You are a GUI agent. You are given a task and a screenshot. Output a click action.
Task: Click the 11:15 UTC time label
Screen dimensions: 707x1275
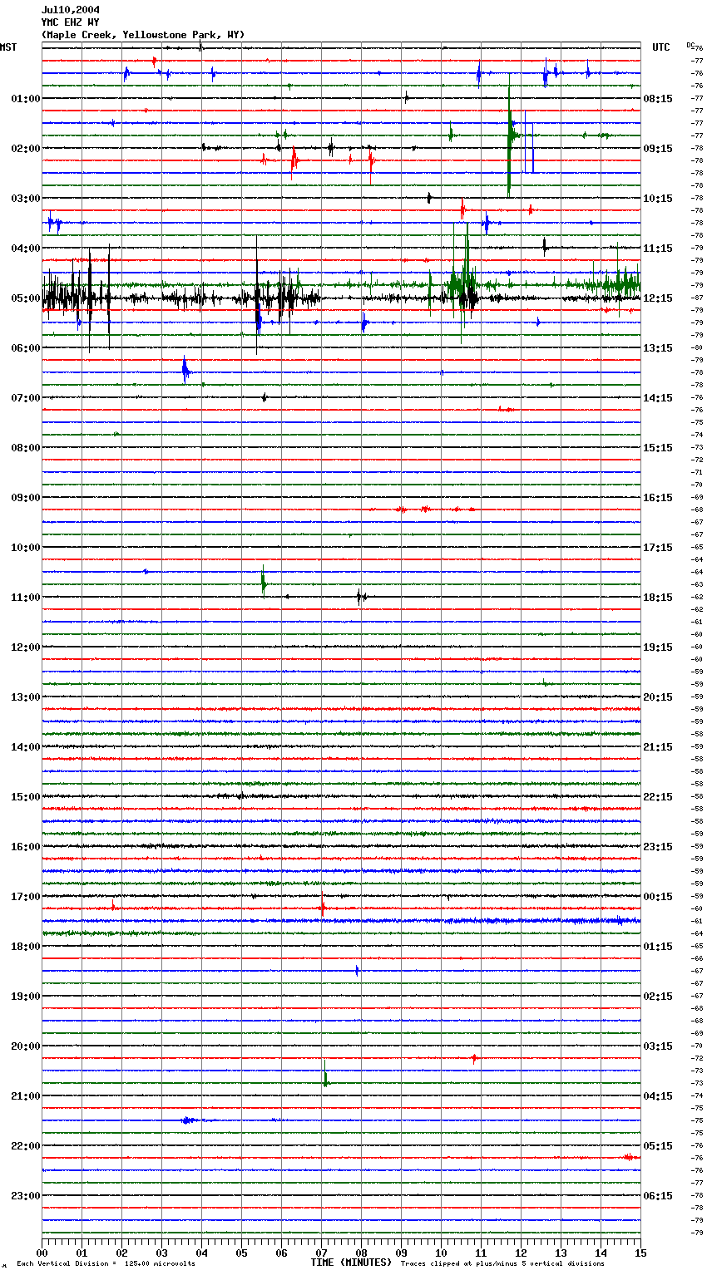pyautogui.click(x=658, y=249)
